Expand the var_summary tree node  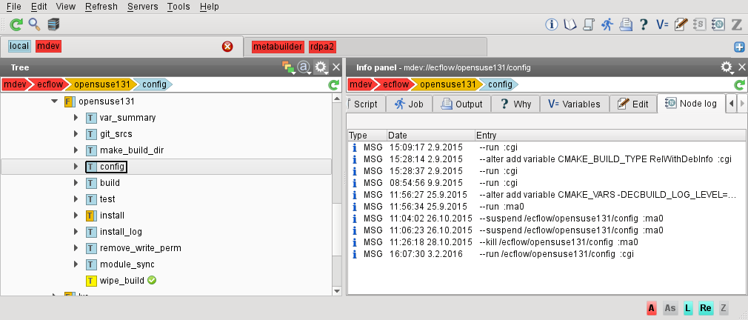point(76,118)
